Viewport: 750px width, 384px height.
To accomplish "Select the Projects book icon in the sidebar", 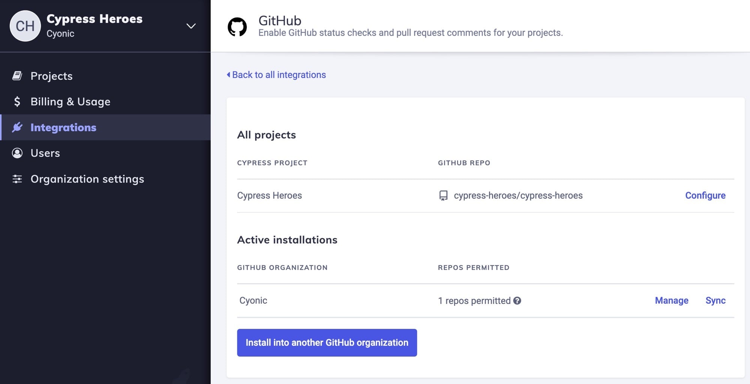I will (x=16, y=76).
